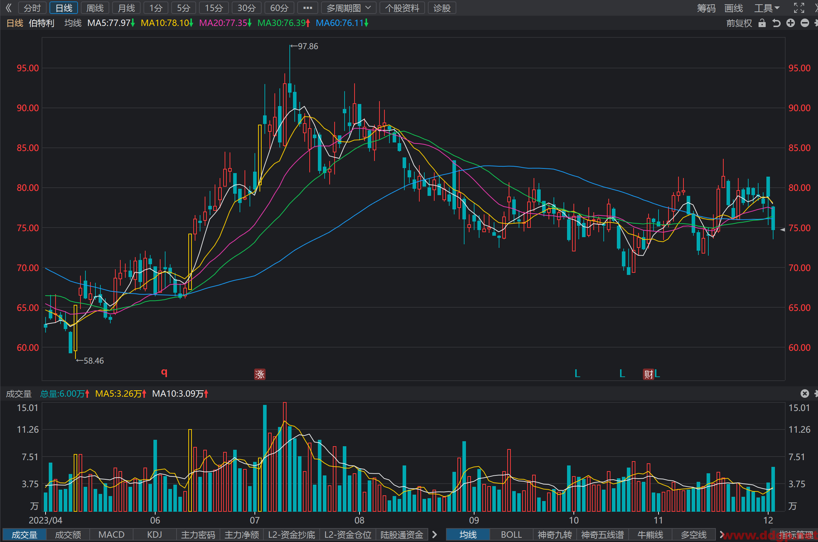Select 成交额 indicator tab
This screenshot has height=542, width=818.
(68, 535)
